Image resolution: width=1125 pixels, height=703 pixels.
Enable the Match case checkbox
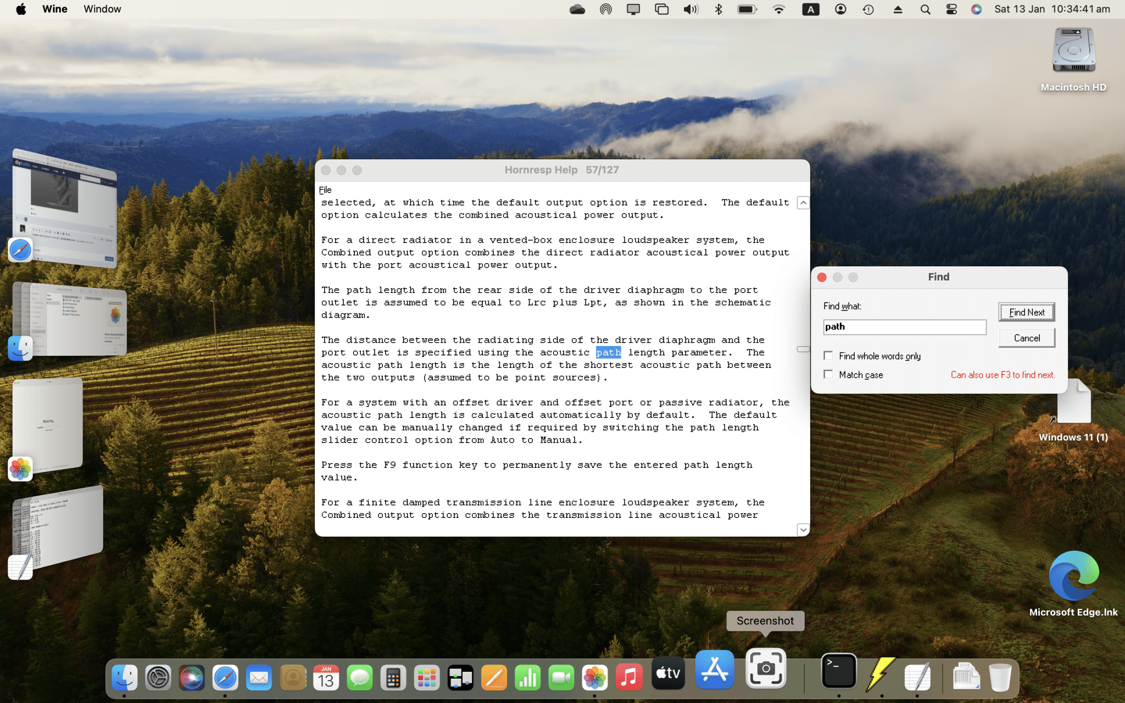[828, 375]
